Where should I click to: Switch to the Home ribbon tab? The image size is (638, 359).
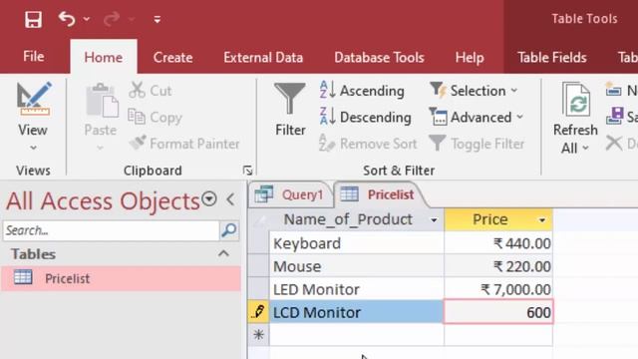(104, 57)
